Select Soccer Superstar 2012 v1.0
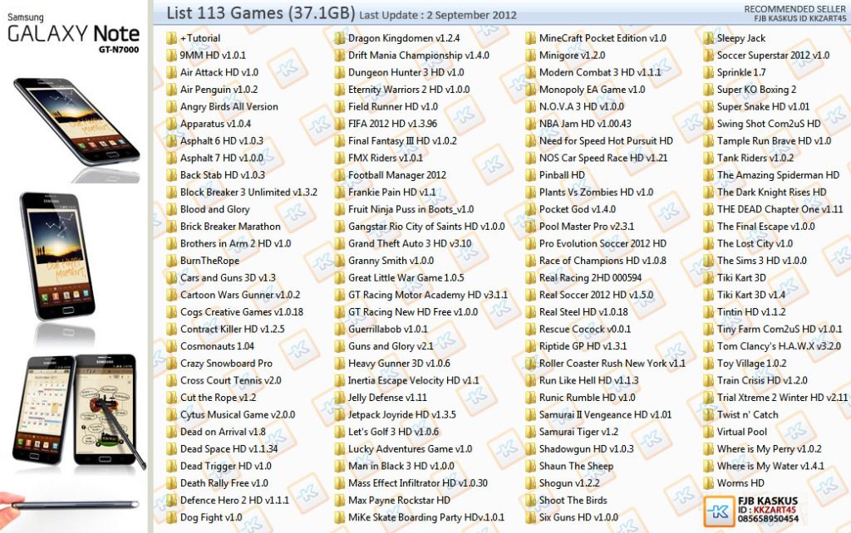 click(x=774, y=56)
